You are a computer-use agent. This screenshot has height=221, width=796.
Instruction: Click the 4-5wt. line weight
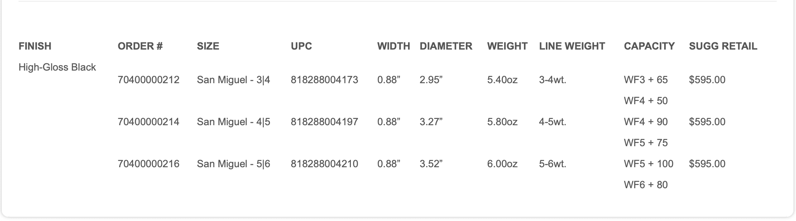click(553, 122)
